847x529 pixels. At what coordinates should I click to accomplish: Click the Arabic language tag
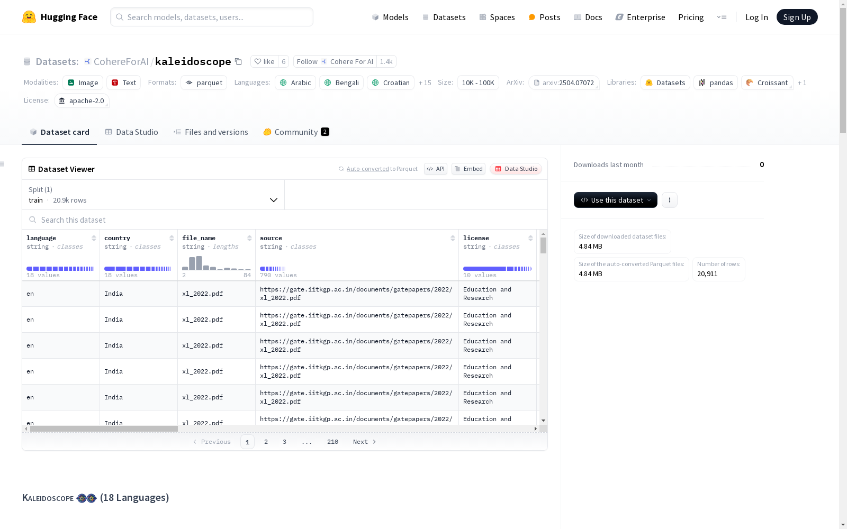[x=295, y=83]
